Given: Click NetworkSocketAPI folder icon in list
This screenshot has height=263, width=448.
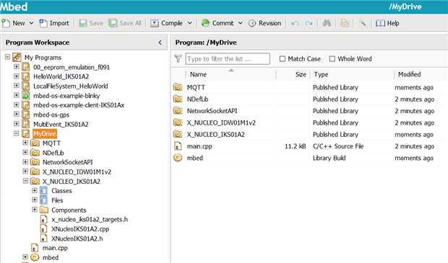Looking at the screenshot, I should coord(178,110).
